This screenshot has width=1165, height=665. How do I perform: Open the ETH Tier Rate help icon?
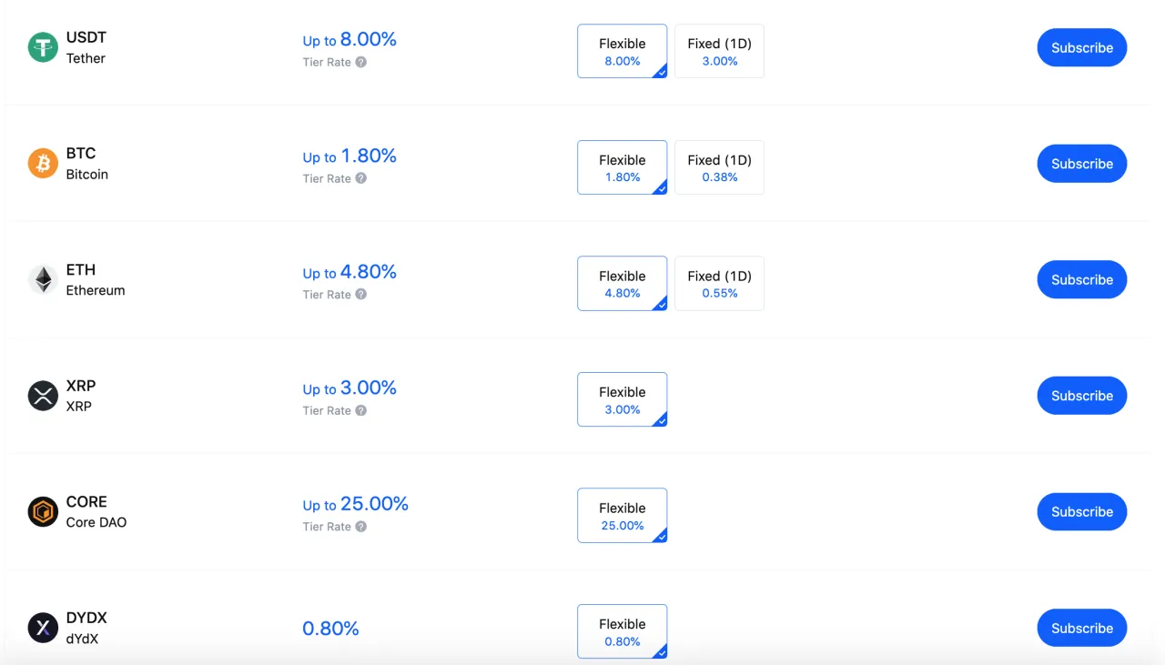[x=361, y=295]
